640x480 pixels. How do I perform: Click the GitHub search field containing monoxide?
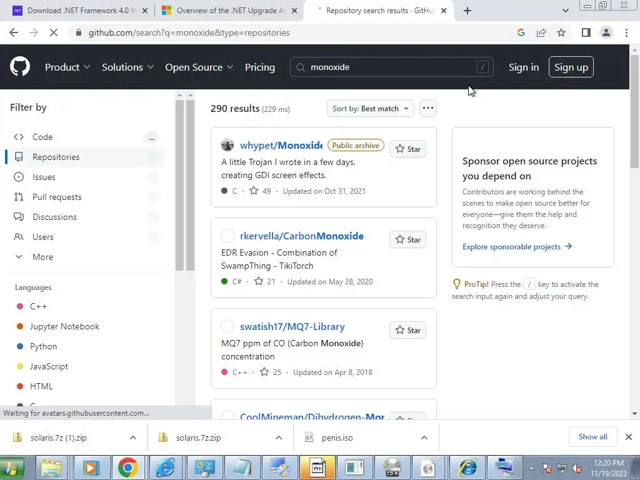[x=391, y=67]
